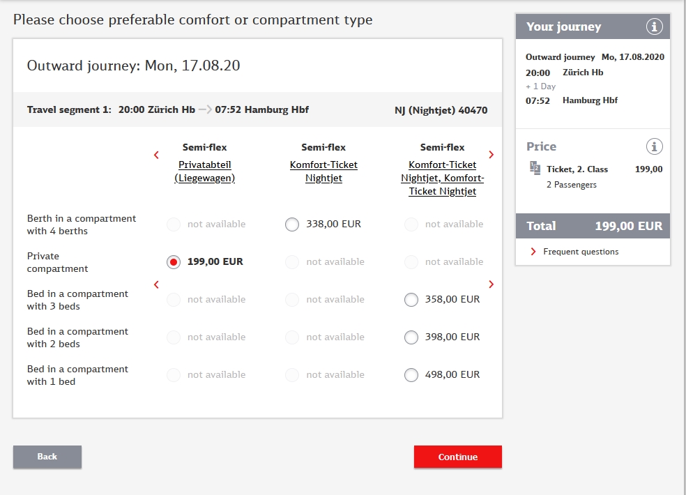
Task: Choose the 358,00 EUR 3-bed compartment
Action: (411, 300)
